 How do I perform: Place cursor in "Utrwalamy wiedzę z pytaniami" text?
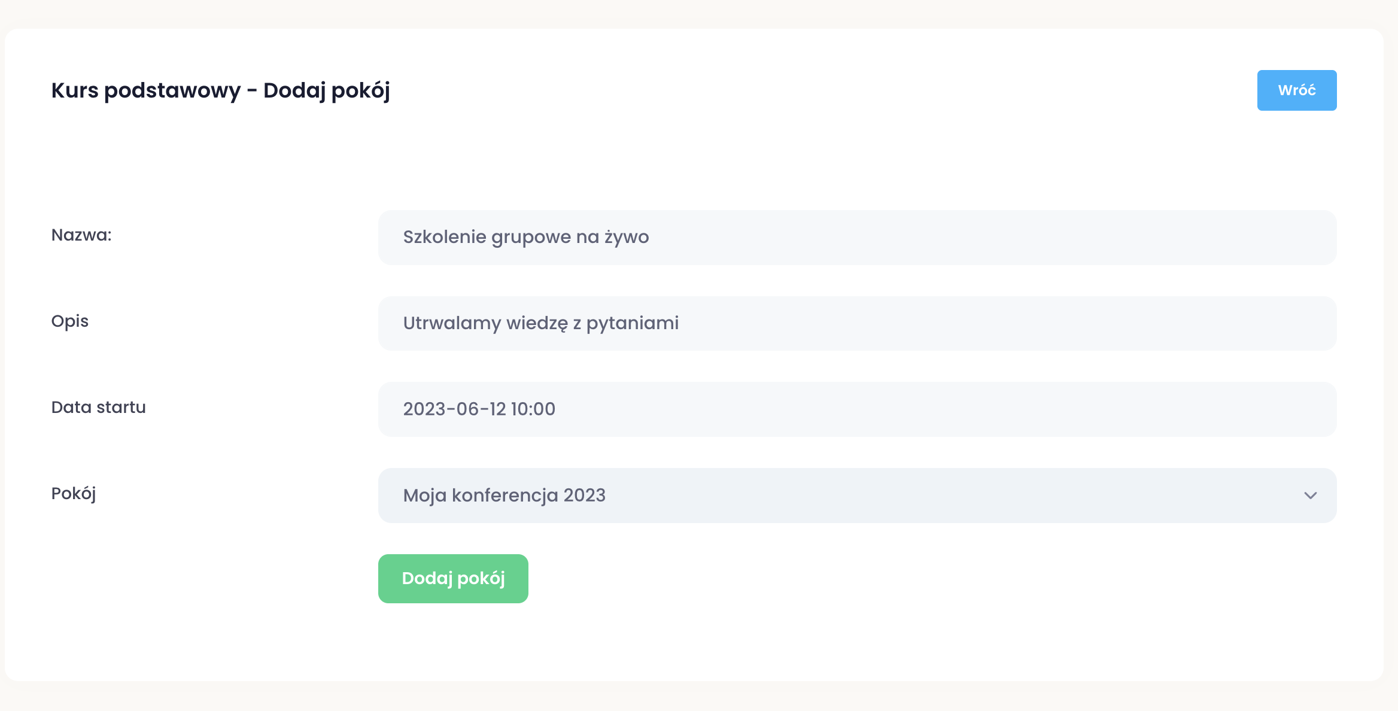540,324
